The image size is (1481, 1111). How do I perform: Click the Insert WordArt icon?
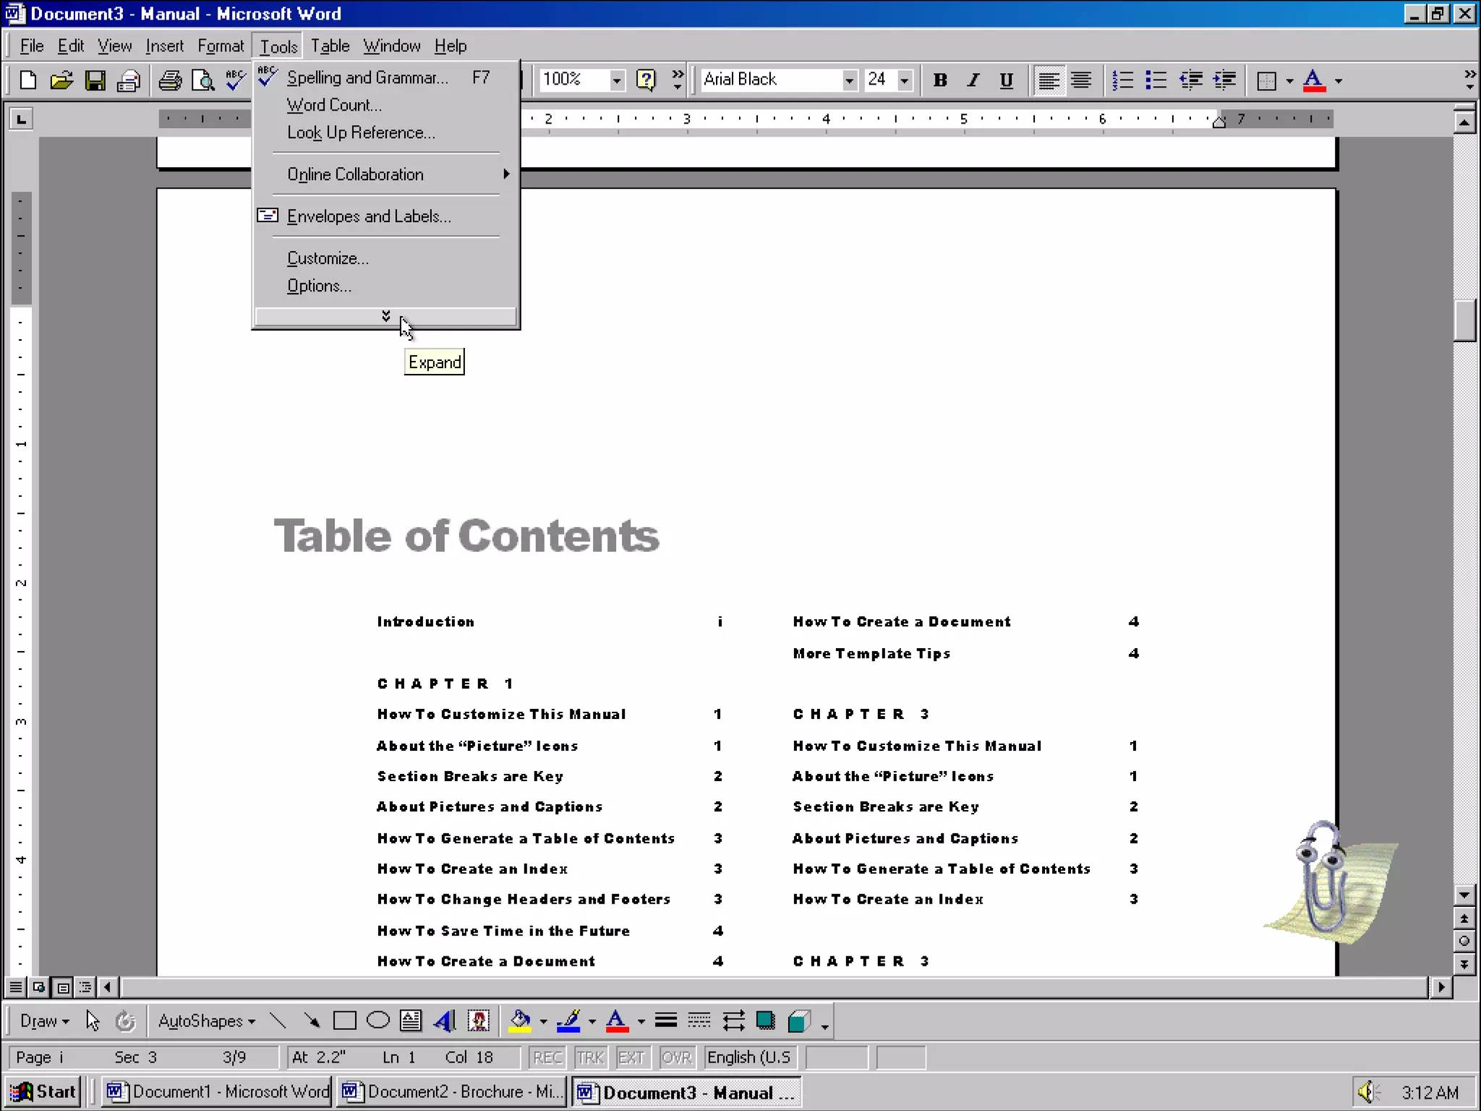click(445, 1021)
